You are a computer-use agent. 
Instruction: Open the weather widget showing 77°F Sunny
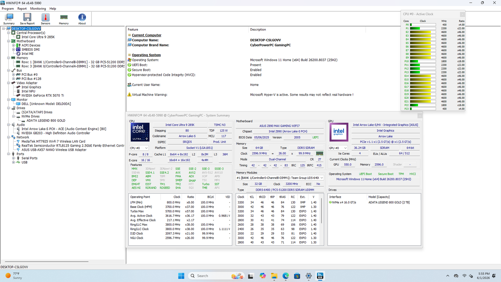coord(14,276)
